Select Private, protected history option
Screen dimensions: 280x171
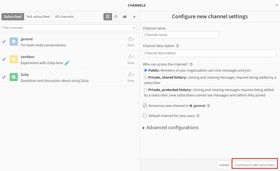click(x=145, y=90)
